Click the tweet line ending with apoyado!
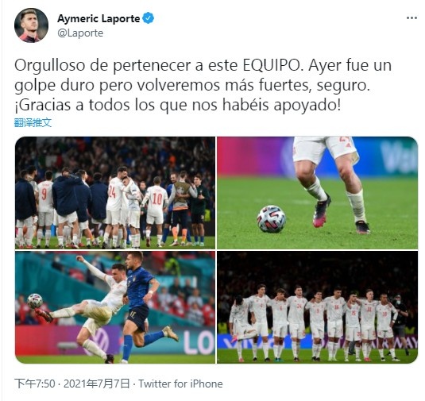The width and height of the screenshot is (425, 401). [177, 105]
